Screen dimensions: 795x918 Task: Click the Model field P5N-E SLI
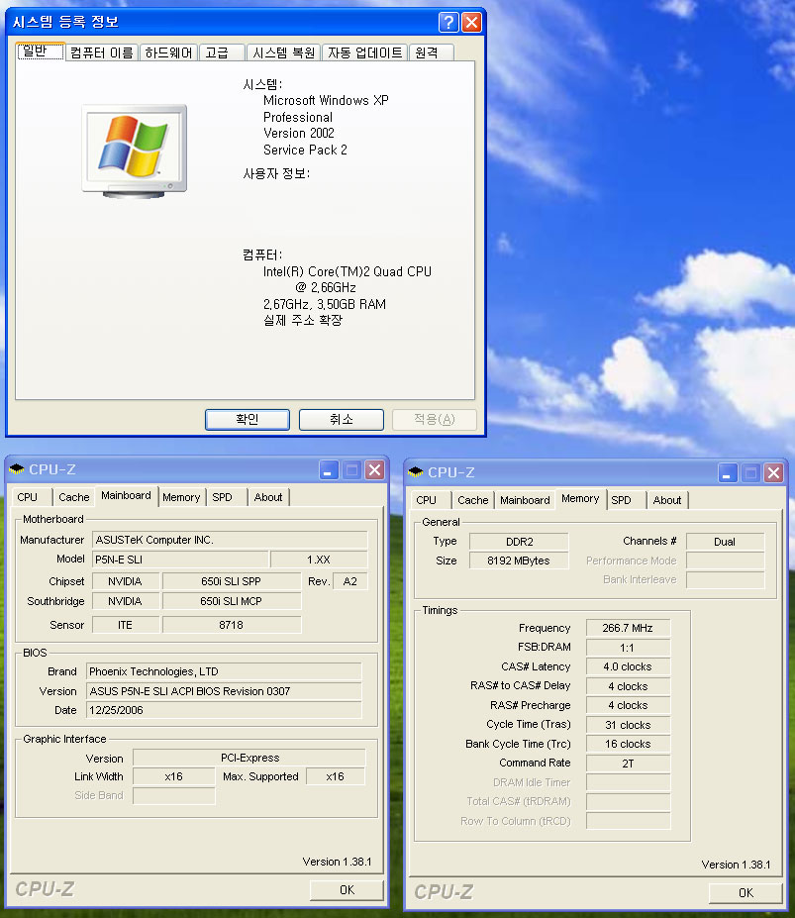click(x=180, y=560)
